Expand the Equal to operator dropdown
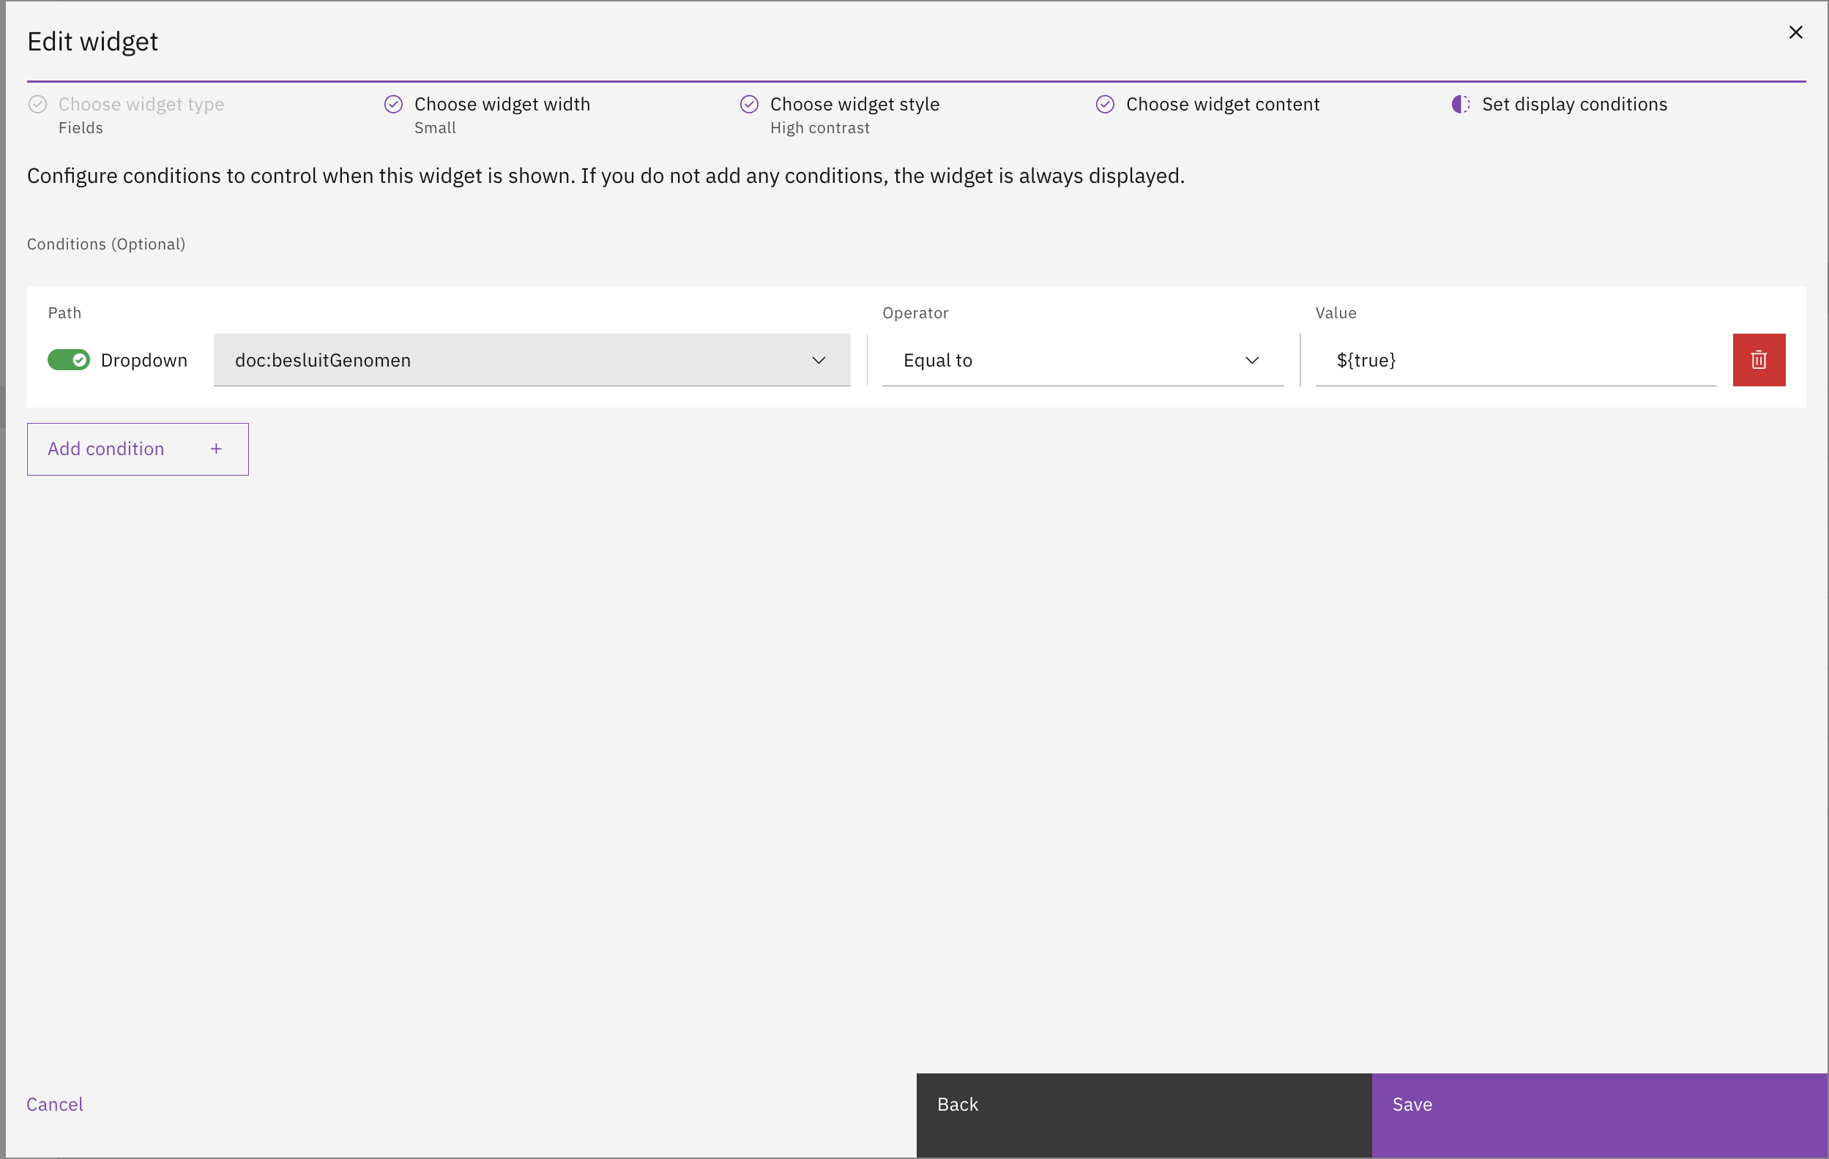The width and height of the screenshot is (1829, 1159). (x=1081, y=360)
